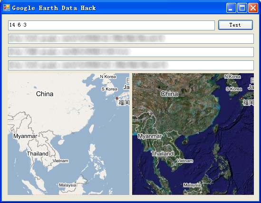The width and height of the screenshot is (261, 203).
Task: Click the red marker dot on the road map
Action: tap(117, 98)
